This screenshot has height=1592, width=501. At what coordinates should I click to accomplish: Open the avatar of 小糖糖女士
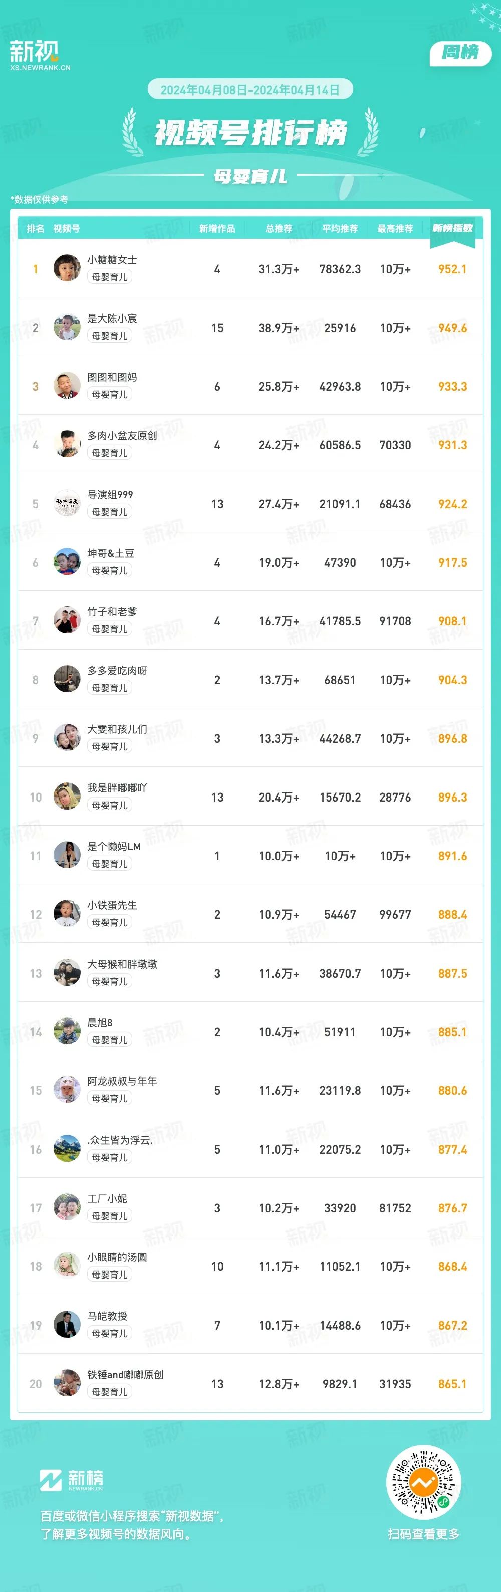[67, 268]
